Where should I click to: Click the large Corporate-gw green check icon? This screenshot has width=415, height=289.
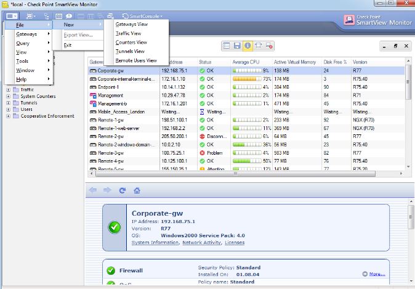tap(115, 227)
